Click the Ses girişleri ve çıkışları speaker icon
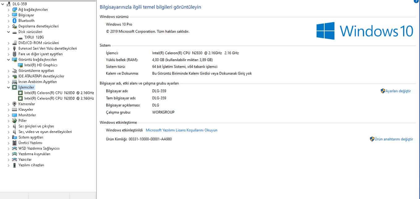The image size is (420, 199). click(14, 126)
